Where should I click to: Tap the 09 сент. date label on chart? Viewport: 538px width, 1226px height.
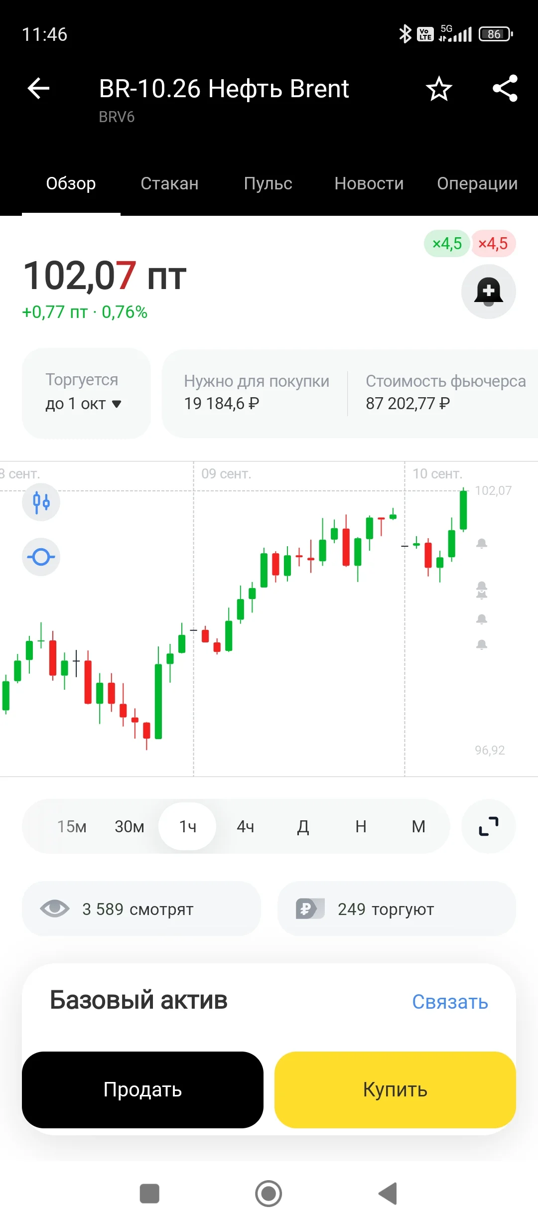tap(226, 474)
